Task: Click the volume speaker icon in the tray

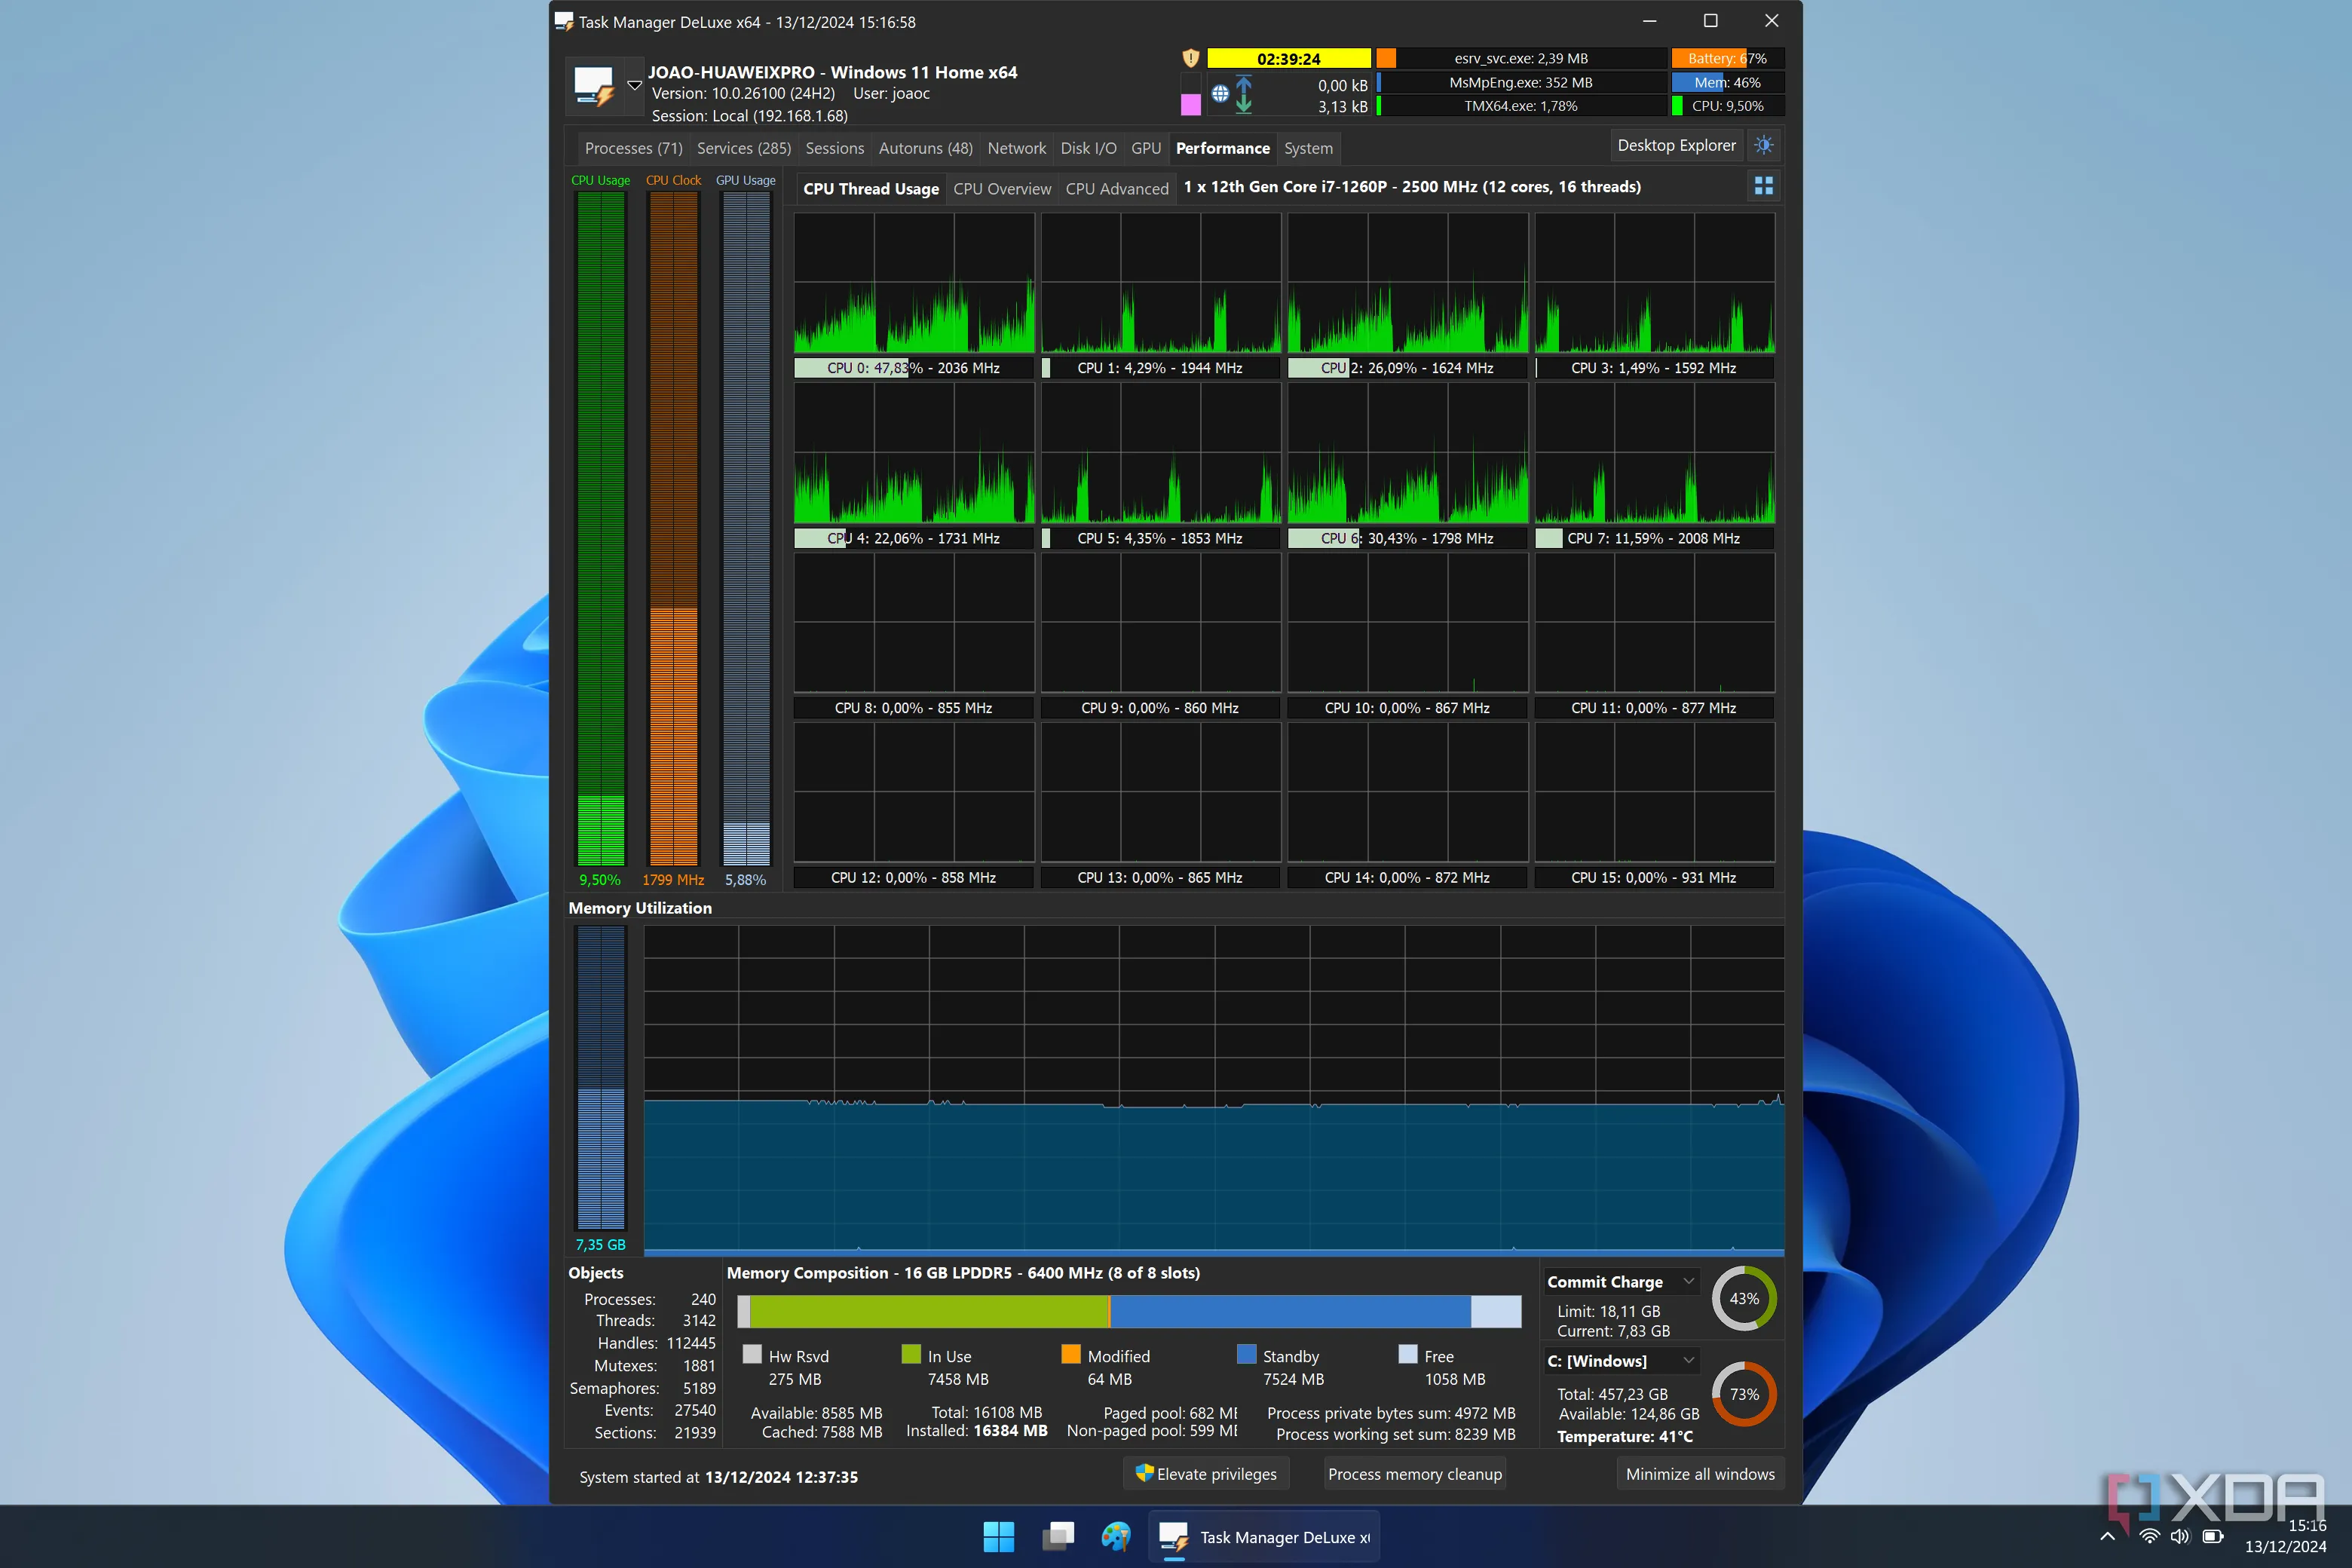Action: [x=2180, y=1537]
